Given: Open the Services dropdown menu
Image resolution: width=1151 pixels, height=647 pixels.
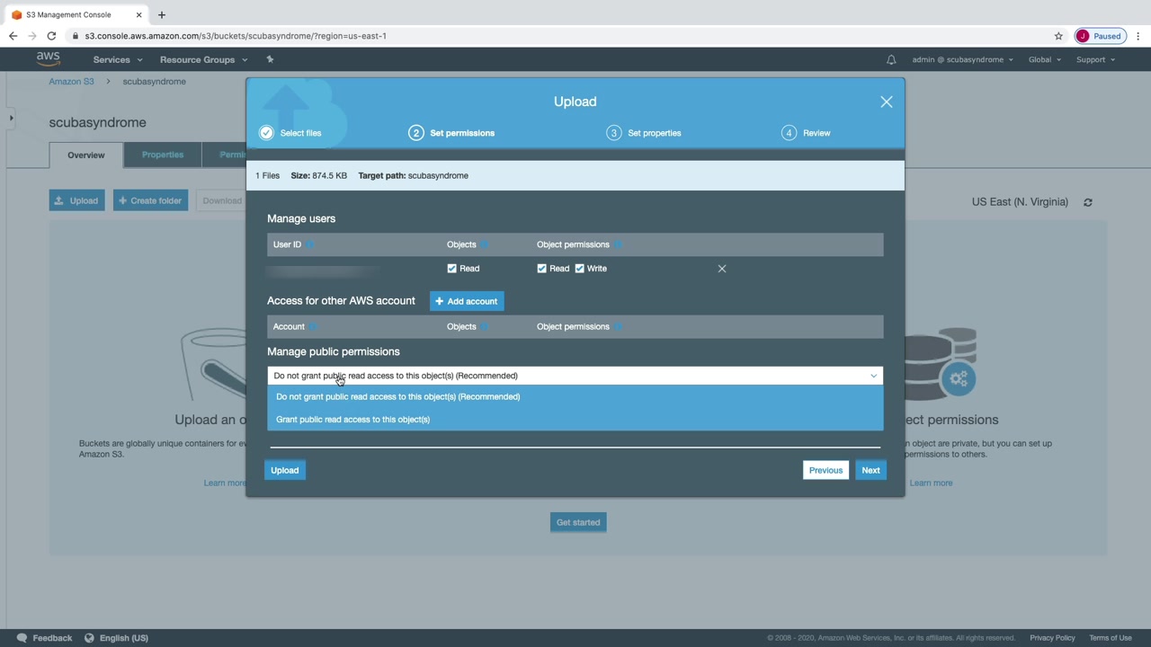Looking at the screenshot, I should 118,59.
